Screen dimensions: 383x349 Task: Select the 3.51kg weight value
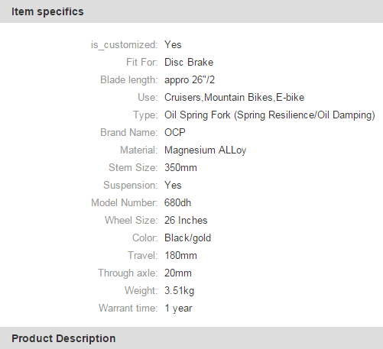click(179, 291)
